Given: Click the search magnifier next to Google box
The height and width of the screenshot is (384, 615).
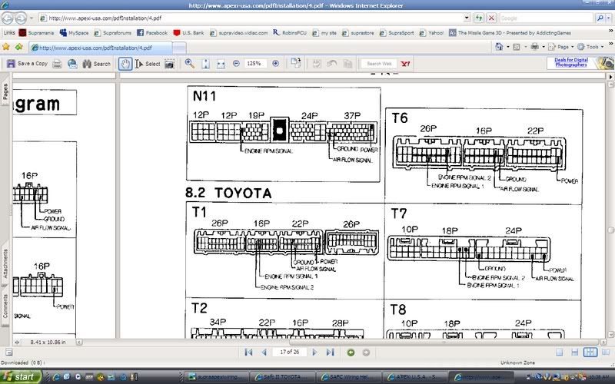Looking at the screenshot, I should (x=600, y=18).
